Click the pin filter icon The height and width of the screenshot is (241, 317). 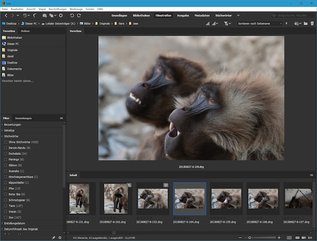click(x=53, y=237)
